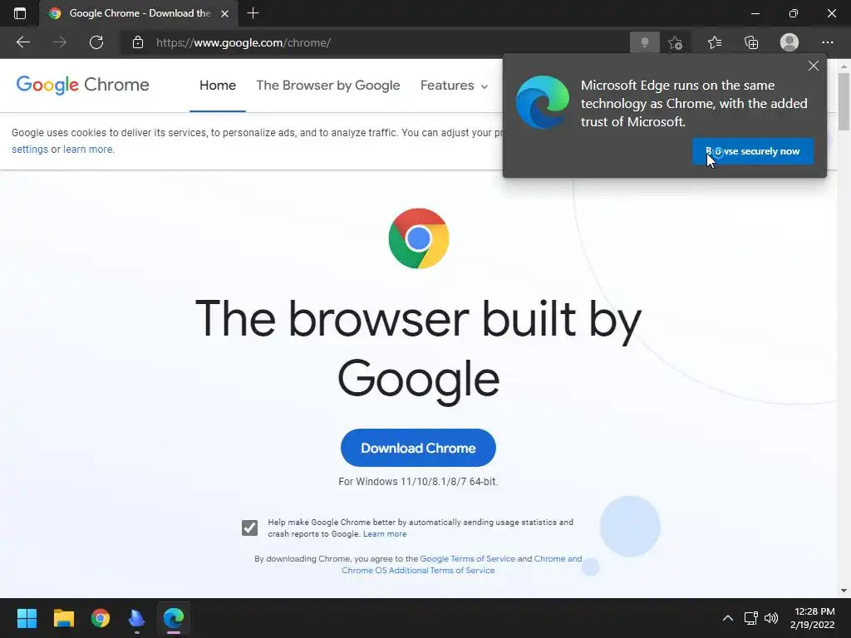Click the Chrome logo above the headline
The image size is (851, 638).
coord(419,238)
